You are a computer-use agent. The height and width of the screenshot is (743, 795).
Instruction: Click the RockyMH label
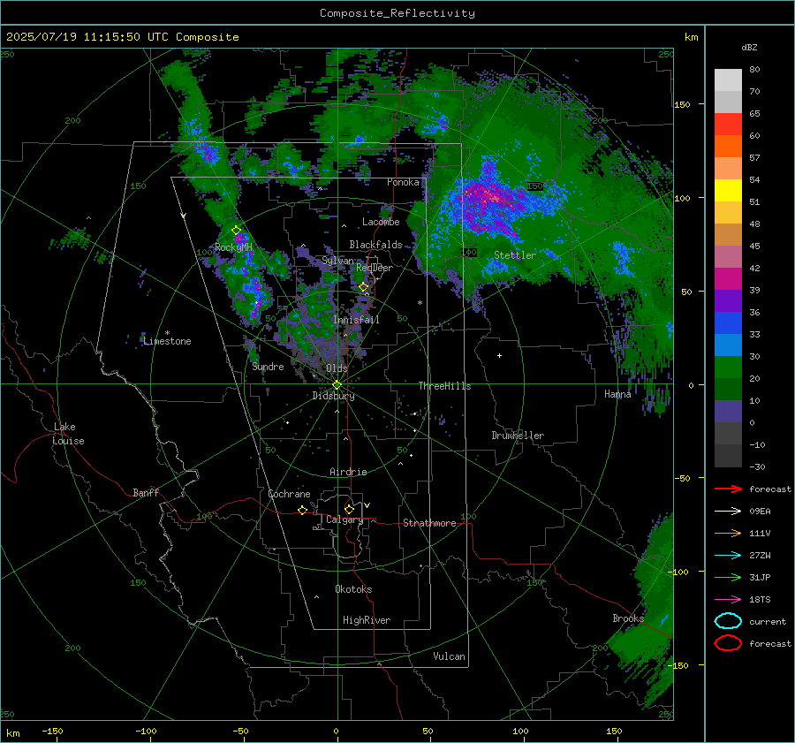(x=233, y=247)
